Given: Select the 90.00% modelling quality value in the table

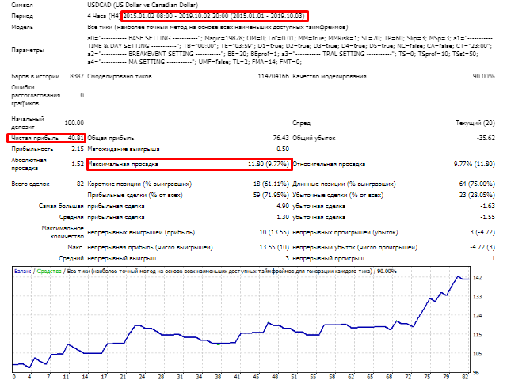Looking at the screenshot, I should [x=483, y=77].
